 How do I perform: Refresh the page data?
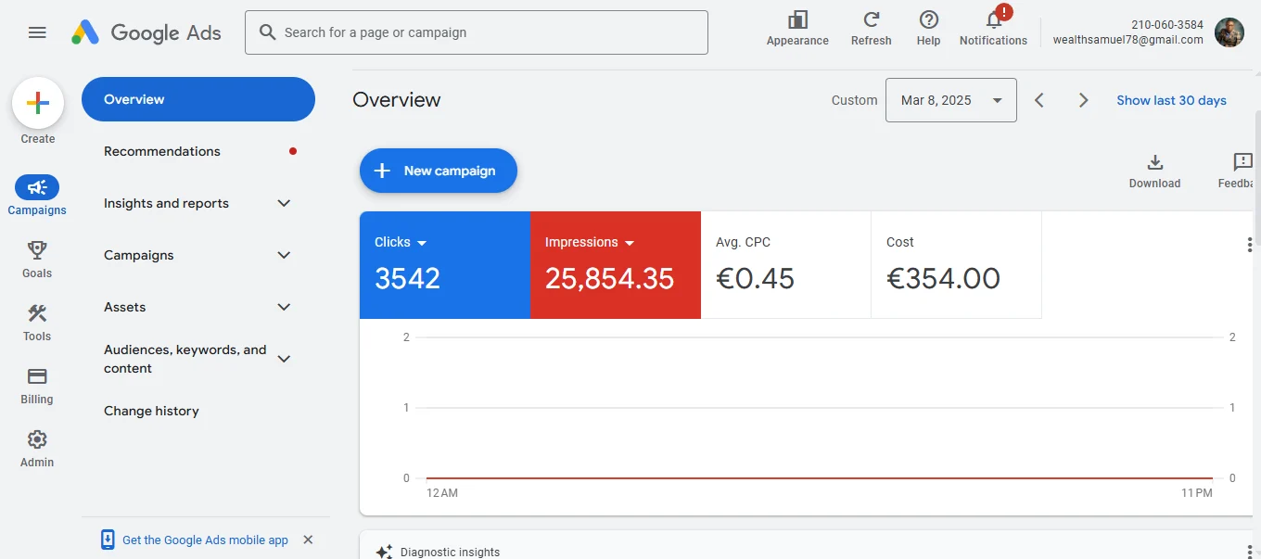click(871, 28)
